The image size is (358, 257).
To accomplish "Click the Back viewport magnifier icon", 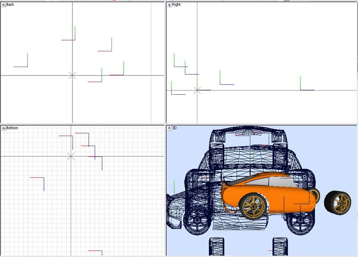I will pos(3,5).
